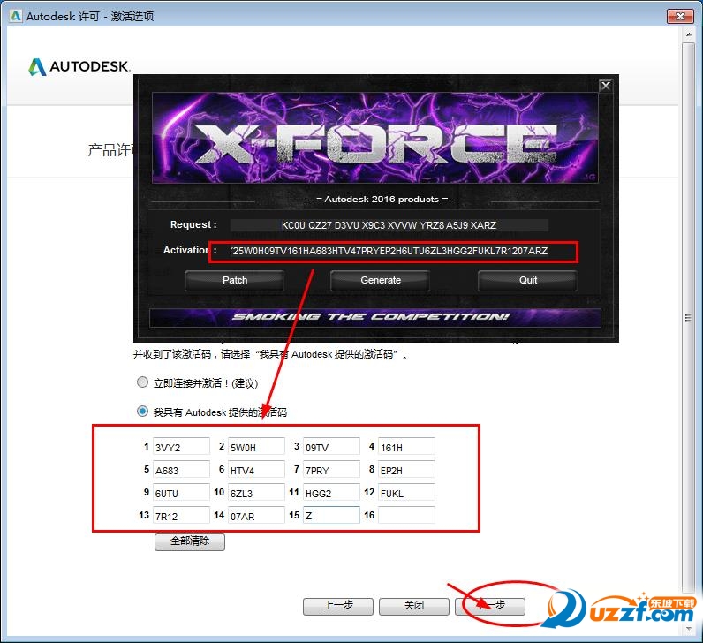703x643 pixels.
Task: Click the Quit button
Action: pyautogui.click(x=527, y=280)
